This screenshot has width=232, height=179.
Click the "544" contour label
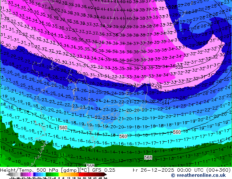165,103
